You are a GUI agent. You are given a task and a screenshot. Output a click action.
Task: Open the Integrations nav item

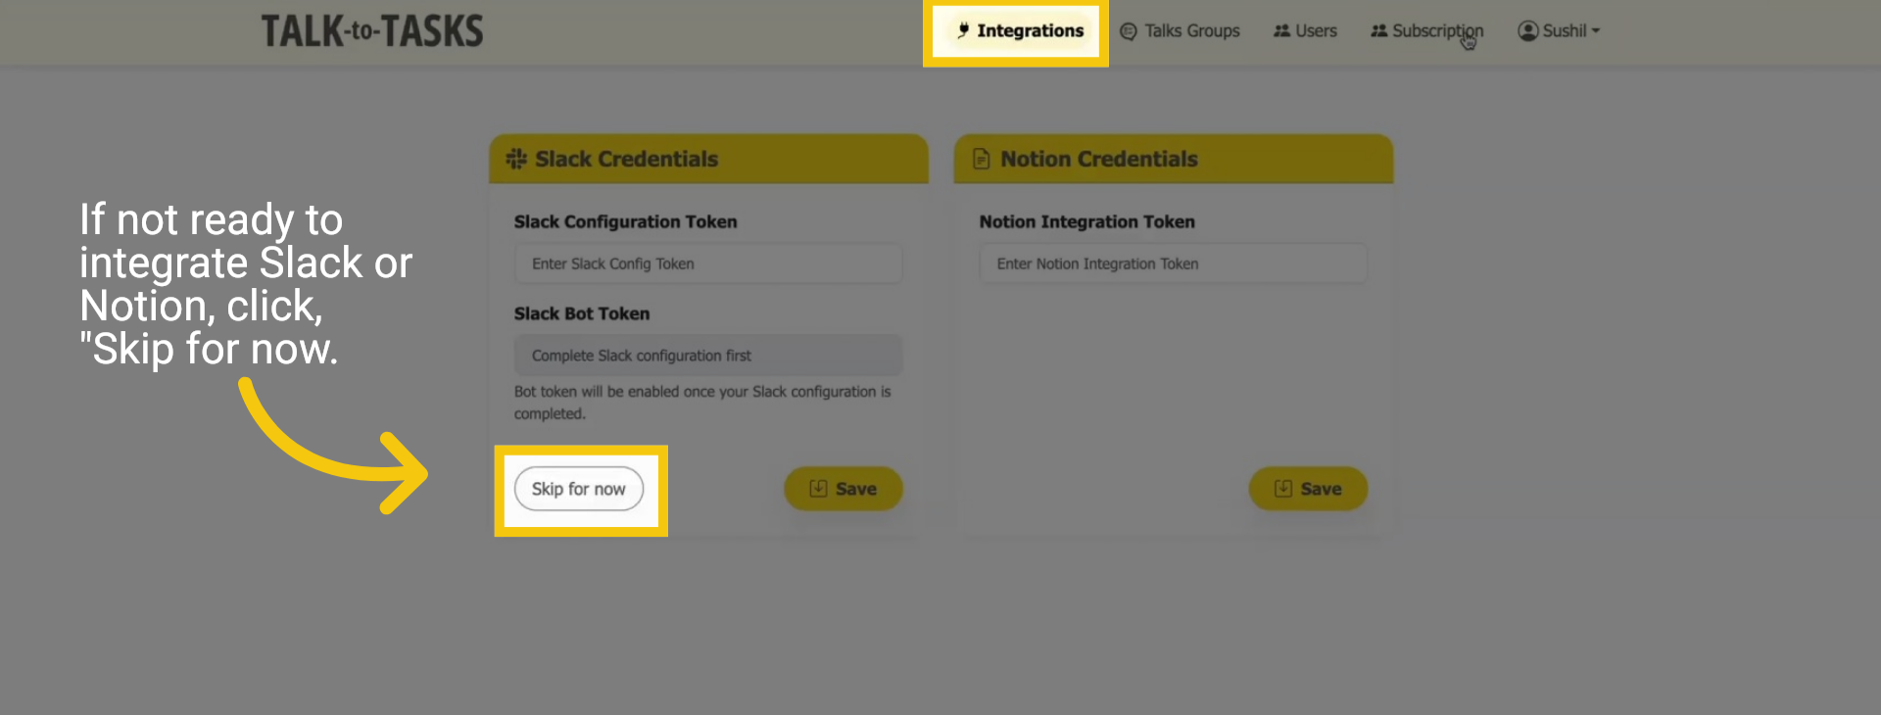(x=1020, y=30)
